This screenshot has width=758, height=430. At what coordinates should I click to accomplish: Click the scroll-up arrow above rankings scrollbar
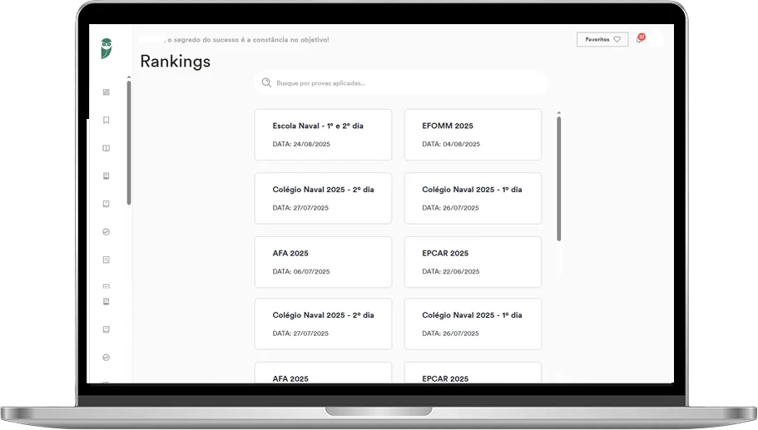558,112
